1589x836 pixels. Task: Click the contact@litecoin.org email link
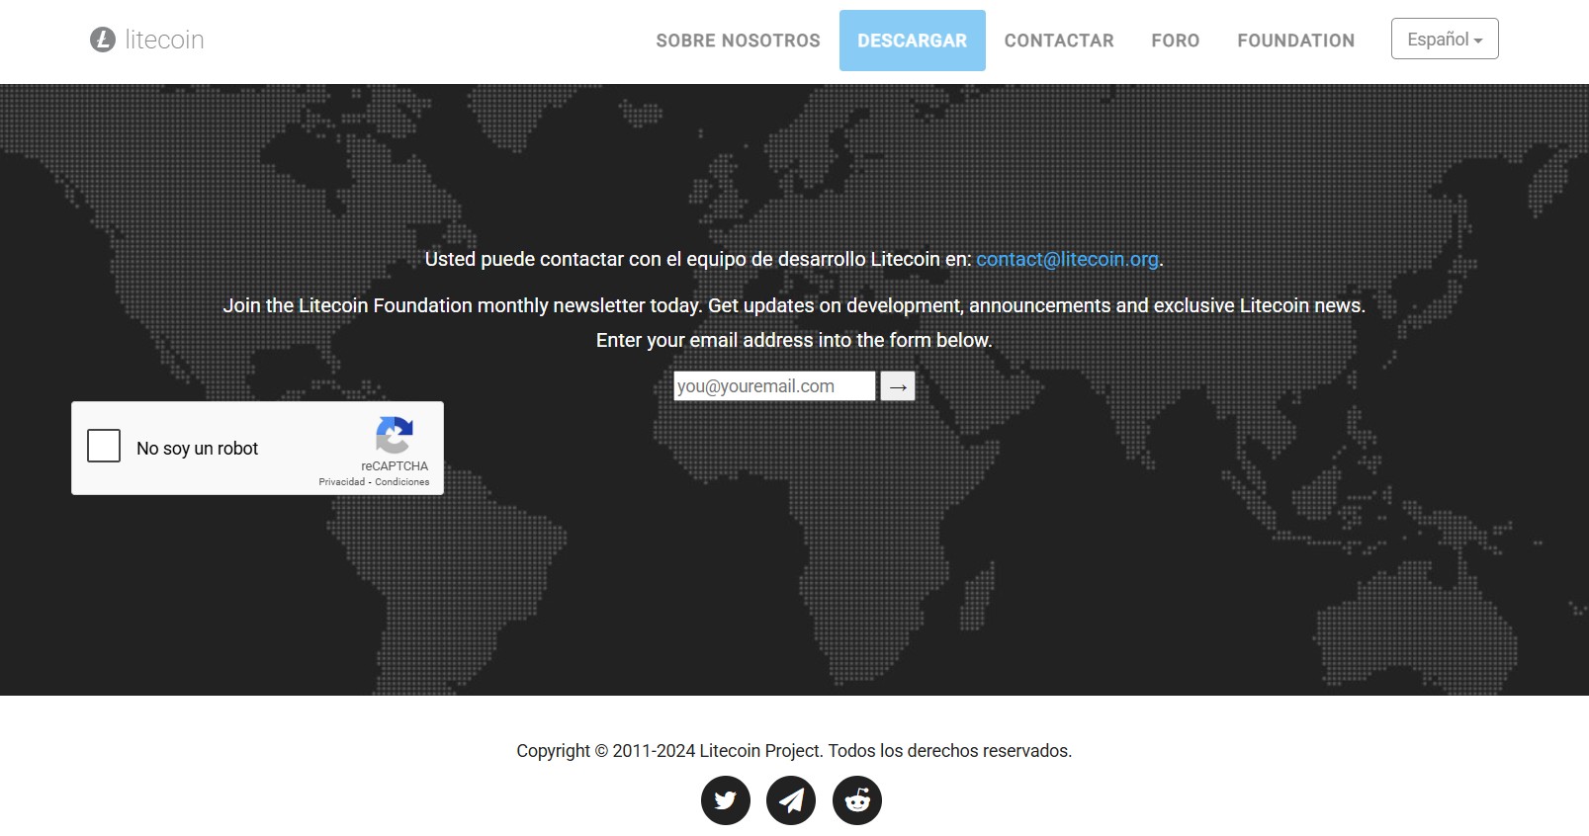(x=1067, y=259)
